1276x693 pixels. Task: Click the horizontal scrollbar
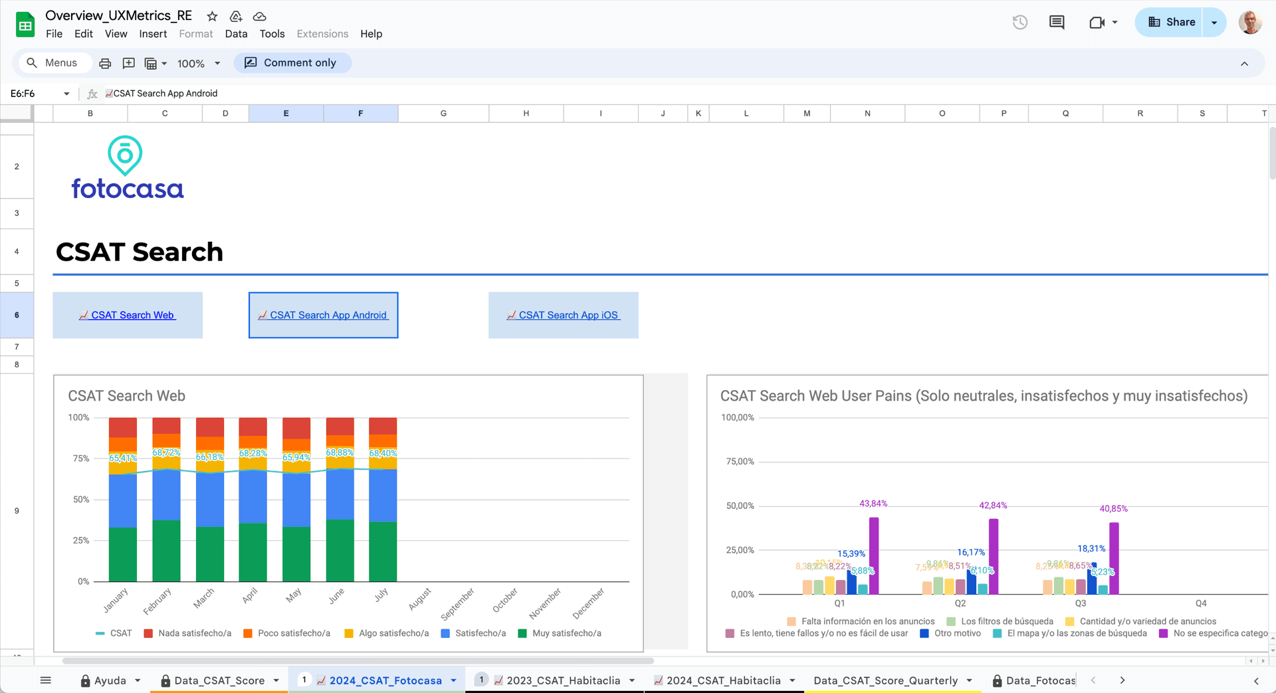coord(358,661)
